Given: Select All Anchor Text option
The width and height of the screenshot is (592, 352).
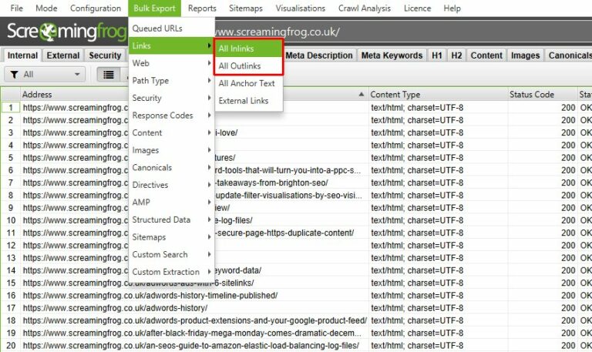Looking at the screenshot, I should [x=248, y=83].
